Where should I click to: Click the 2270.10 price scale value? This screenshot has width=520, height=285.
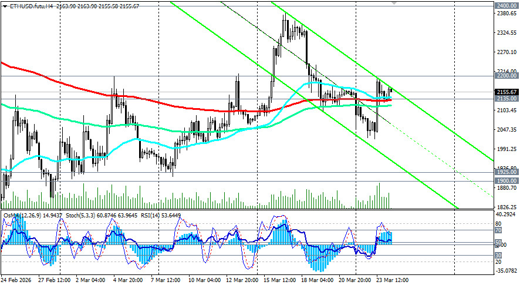[506, 52]
